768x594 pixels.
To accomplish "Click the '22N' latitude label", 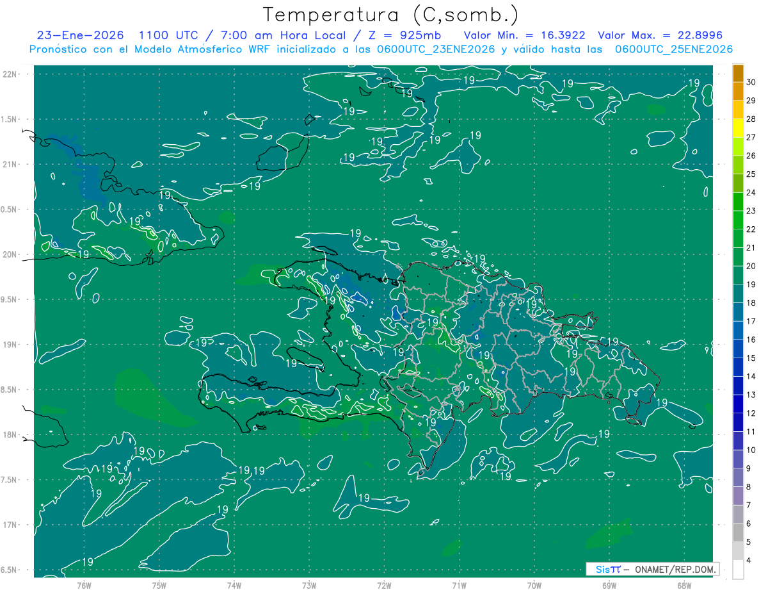I will pos(10,74).
